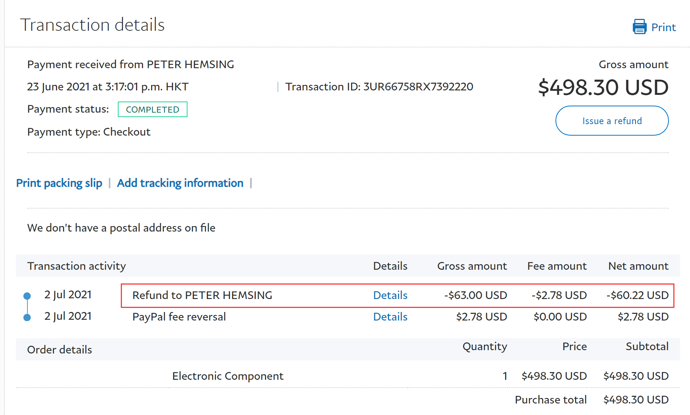Click the Payment type: Checkout text
The width and height of the screenshot is (690, 415).
89,132
